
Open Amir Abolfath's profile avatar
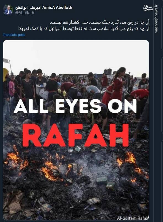coord(8,10)
